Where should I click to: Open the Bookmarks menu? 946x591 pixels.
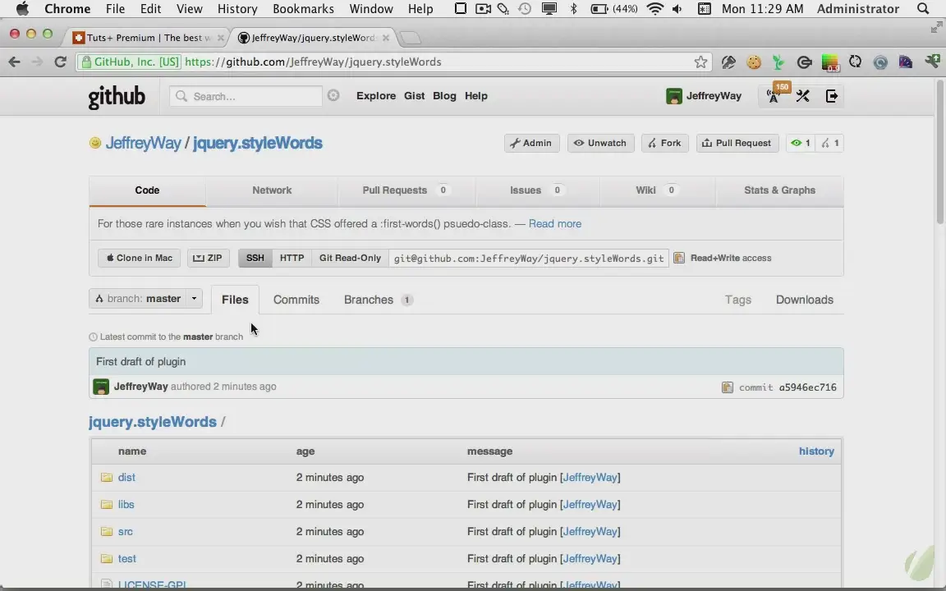click(304, 8)
